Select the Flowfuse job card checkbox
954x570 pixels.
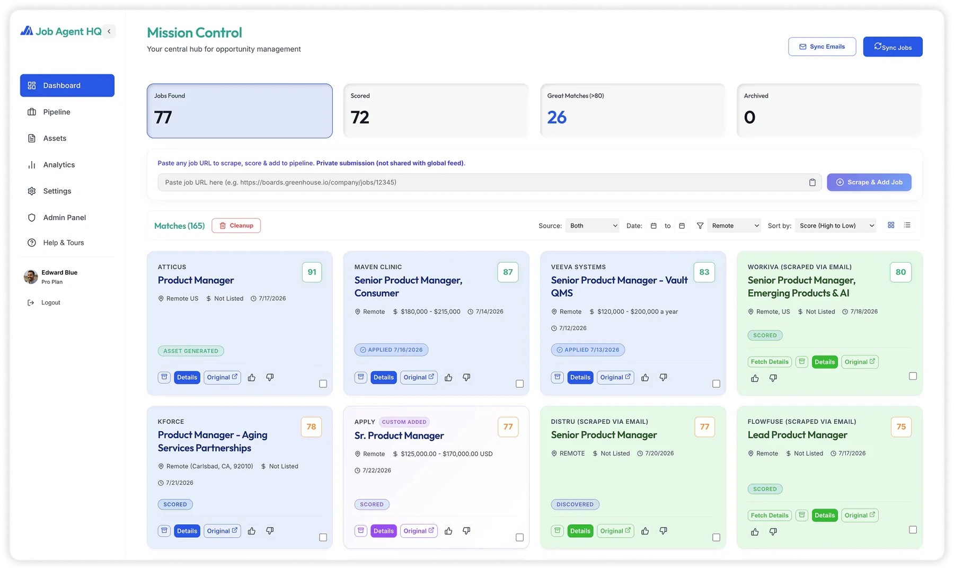click(913, 530)
